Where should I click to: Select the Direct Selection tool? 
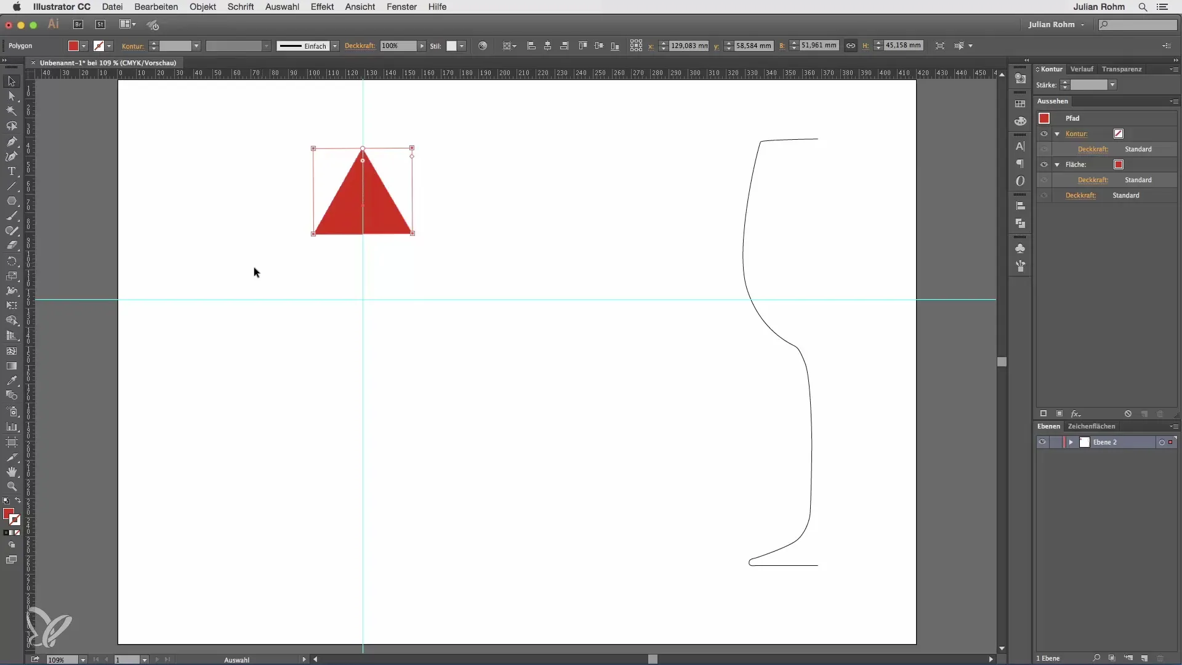[x=12, y=96]
